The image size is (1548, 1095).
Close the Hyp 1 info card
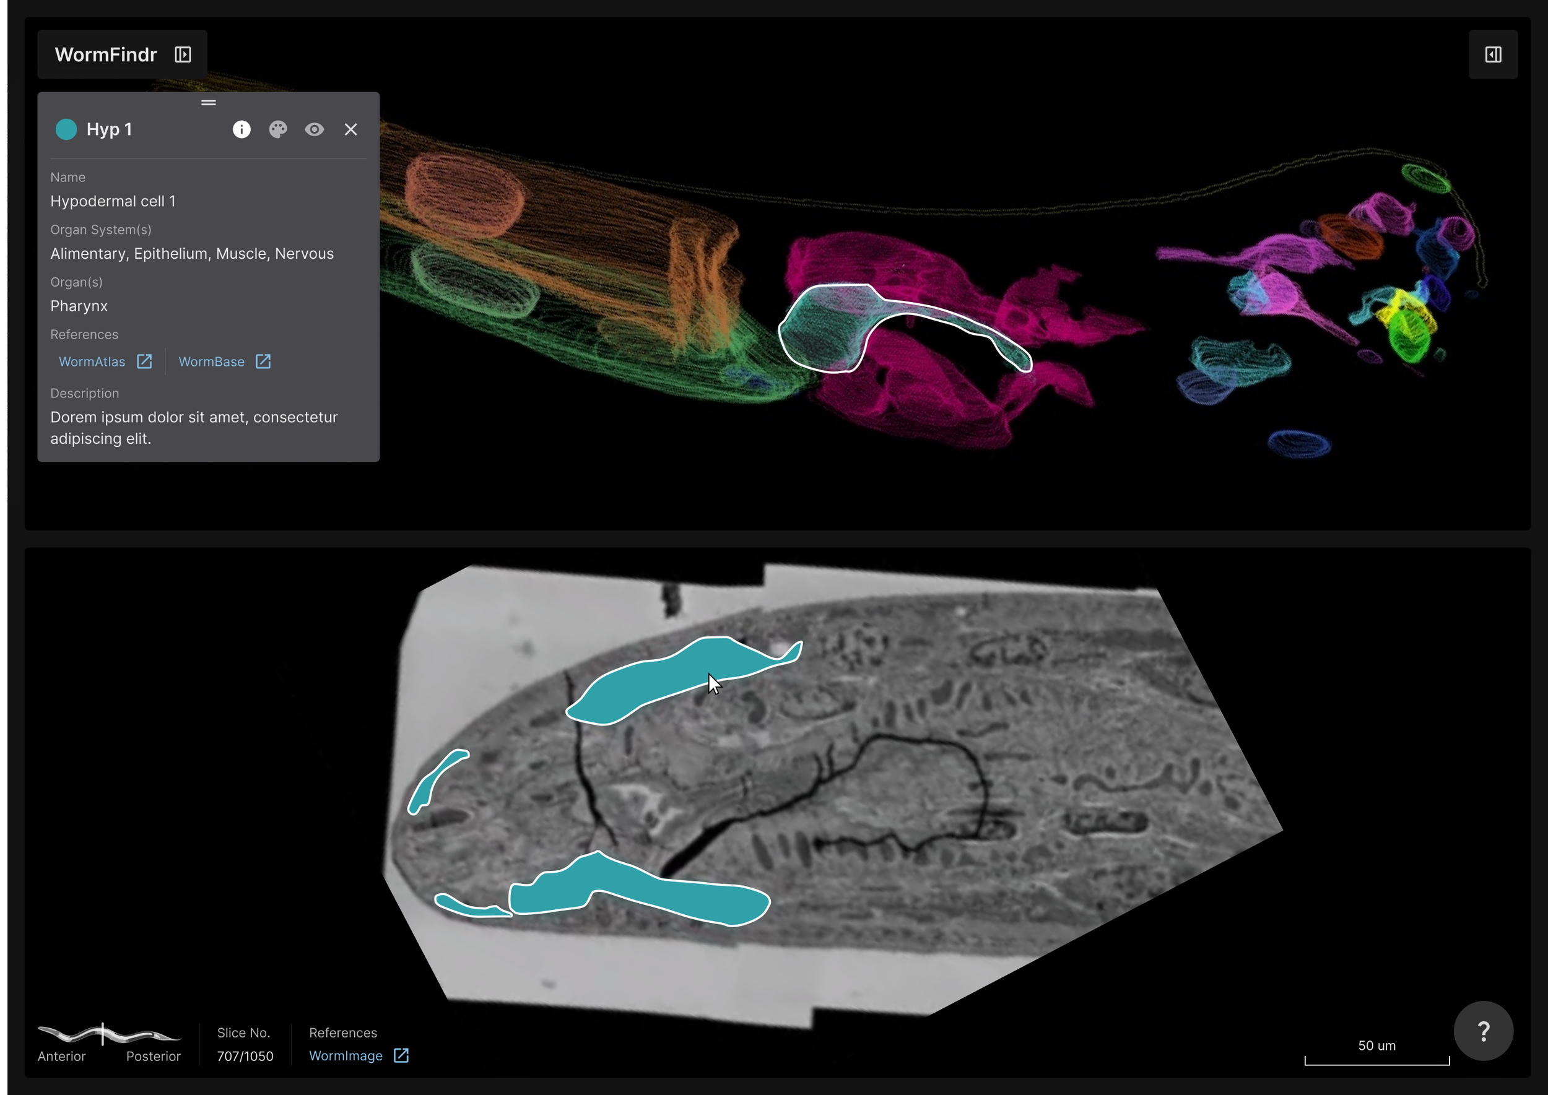[x=350, y=129]
